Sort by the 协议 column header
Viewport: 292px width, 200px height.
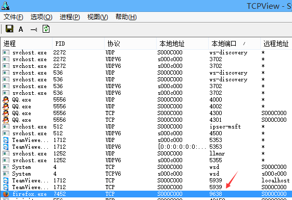point(130,44)
